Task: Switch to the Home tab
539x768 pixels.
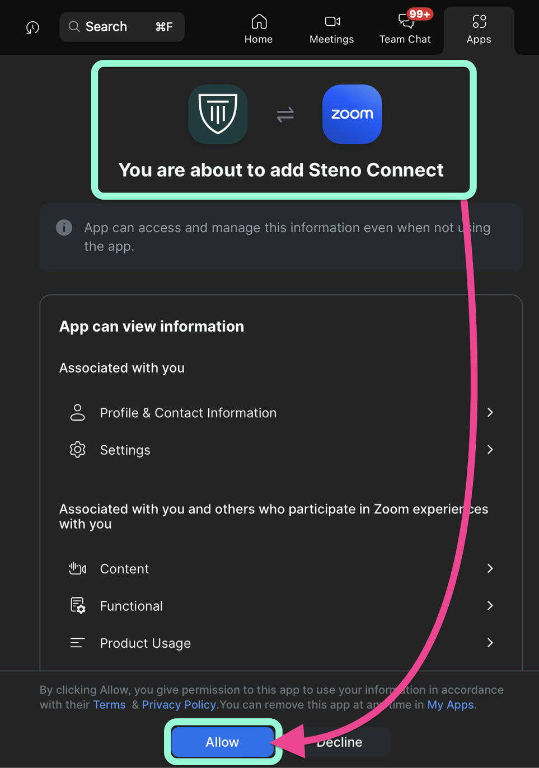Action: (259, 27)
